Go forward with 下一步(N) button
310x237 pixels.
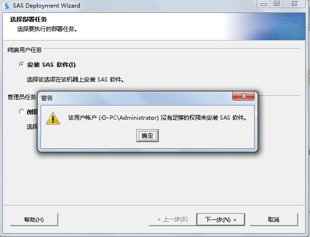[221, 219]
